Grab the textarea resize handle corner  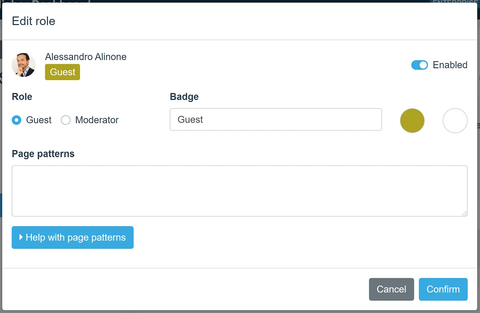pos(465,213)
